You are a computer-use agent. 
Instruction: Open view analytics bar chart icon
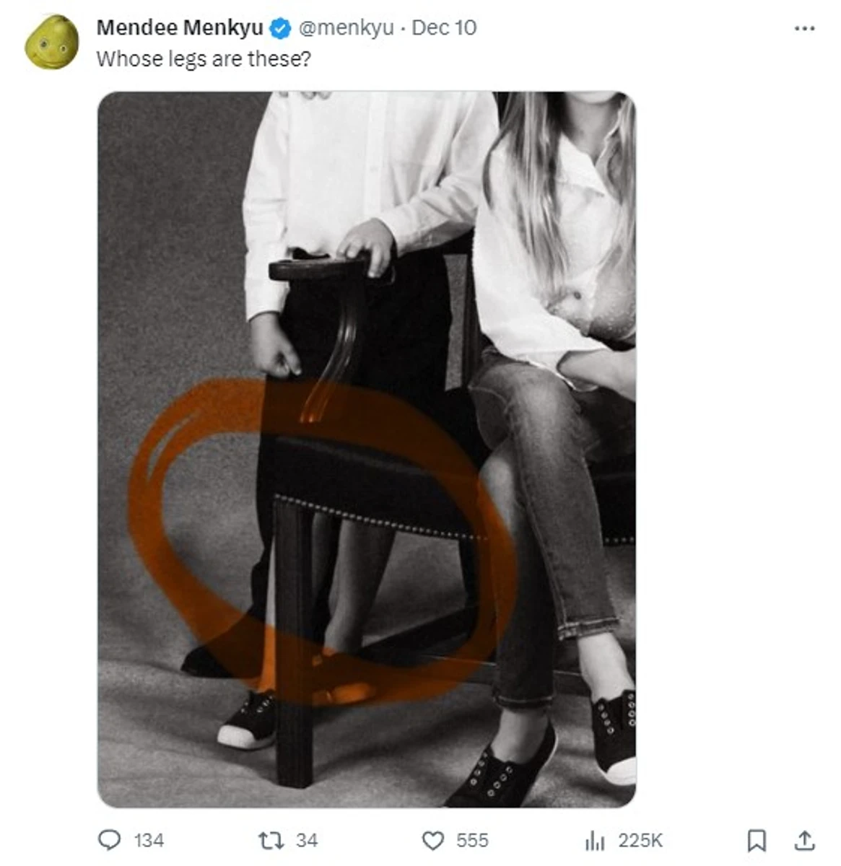(595, 840)
